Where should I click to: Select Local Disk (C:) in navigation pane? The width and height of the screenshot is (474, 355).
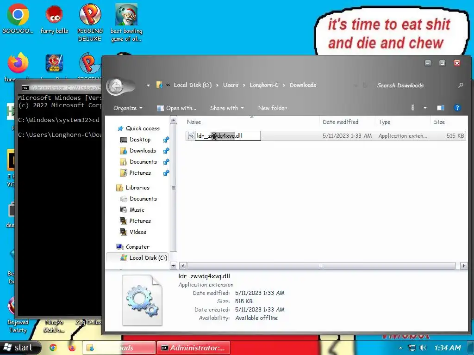tap(143, 258)
